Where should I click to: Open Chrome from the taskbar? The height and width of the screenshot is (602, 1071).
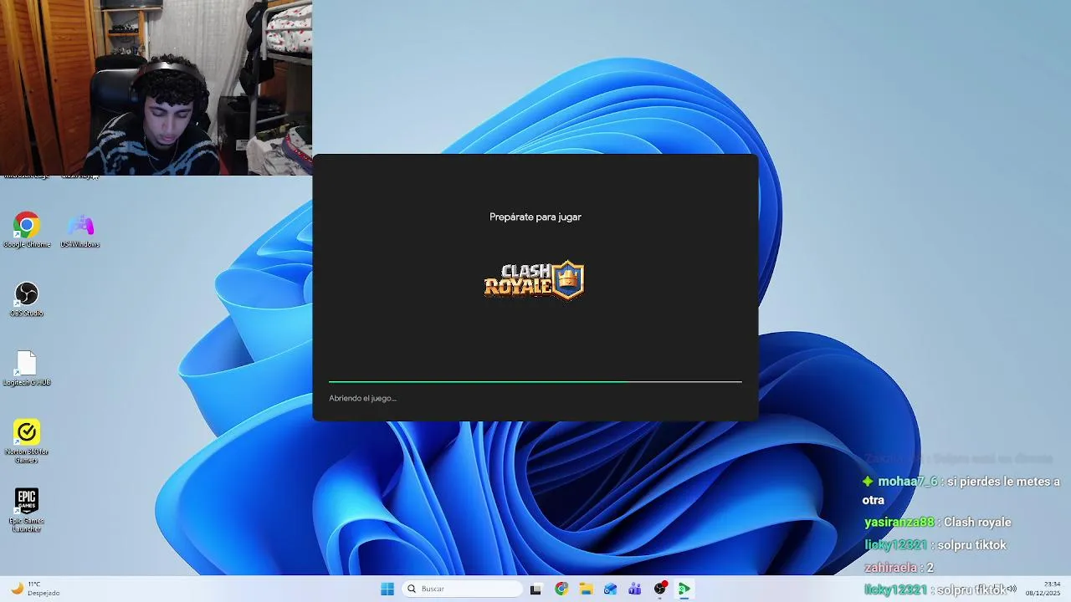pyautogui.click(x=561, y=589)
